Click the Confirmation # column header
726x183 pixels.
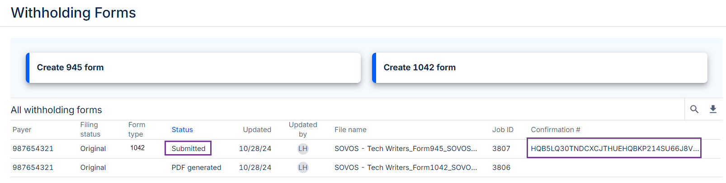[556, 130]
